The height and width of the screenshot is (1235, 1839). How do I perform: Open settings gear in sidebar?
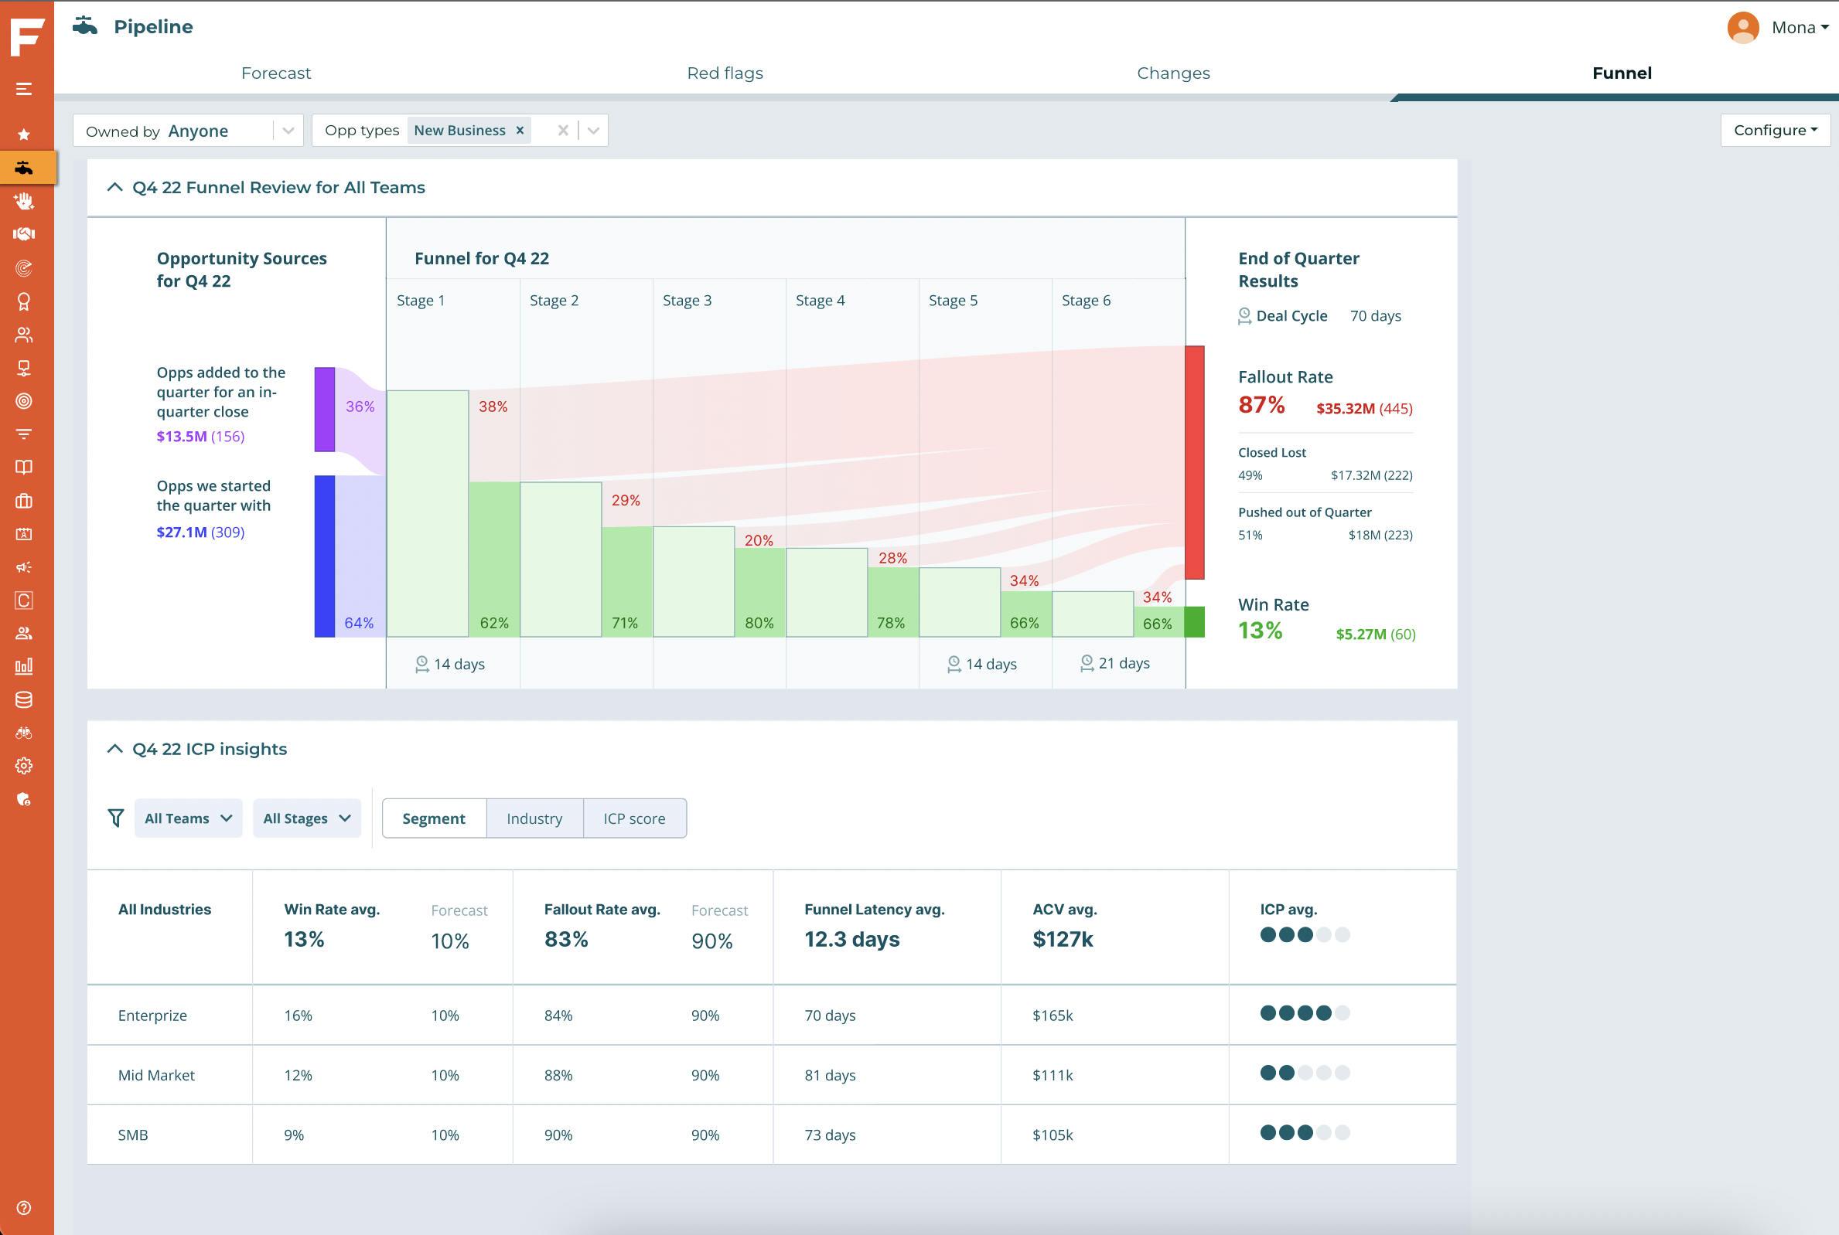24,766
